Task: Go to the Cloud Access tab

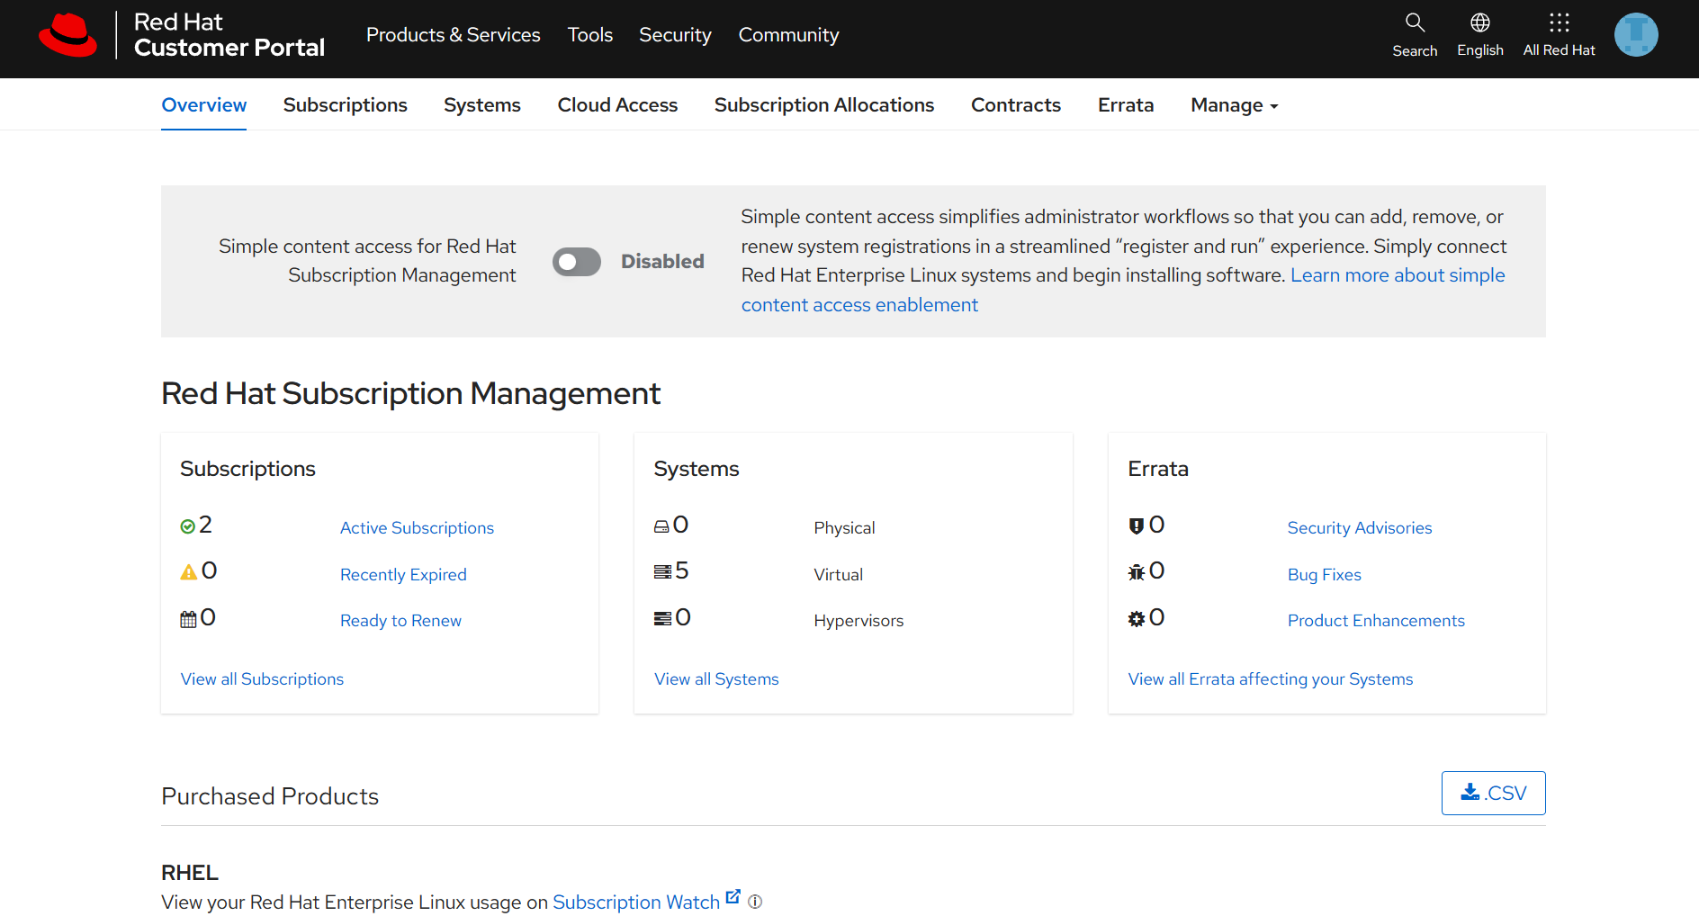Action: point(617,105)
